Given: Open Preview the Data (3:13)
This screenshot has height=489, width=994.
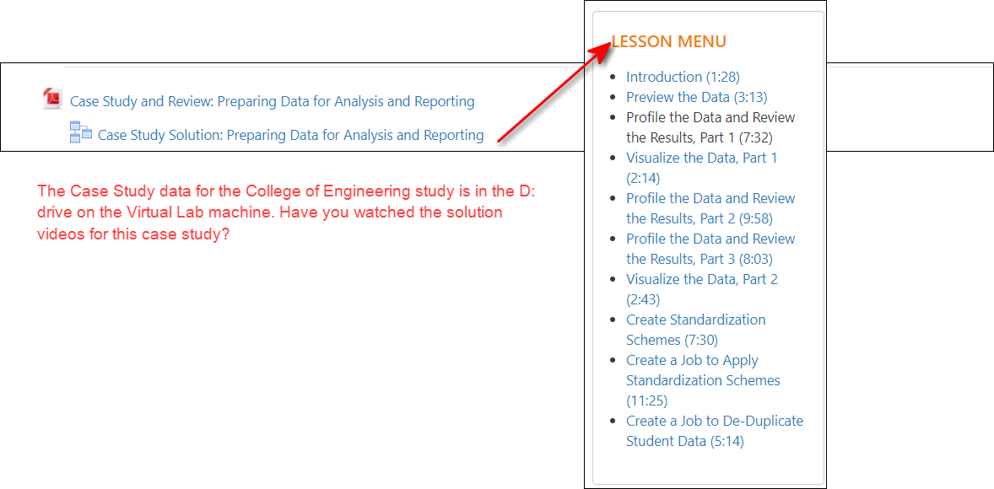Looking at the screenshot, I should pyautogui.click(x=696, y=97).
